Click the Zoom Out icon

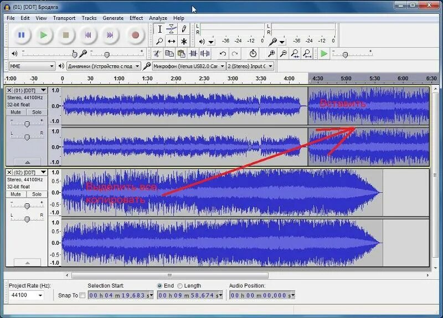[283, 53]
